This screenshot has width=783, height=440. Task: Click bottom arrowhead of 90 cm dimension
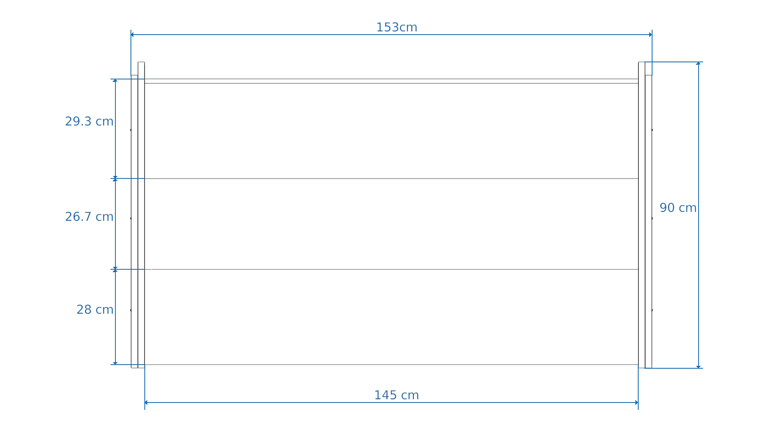[x=698, y=367]
